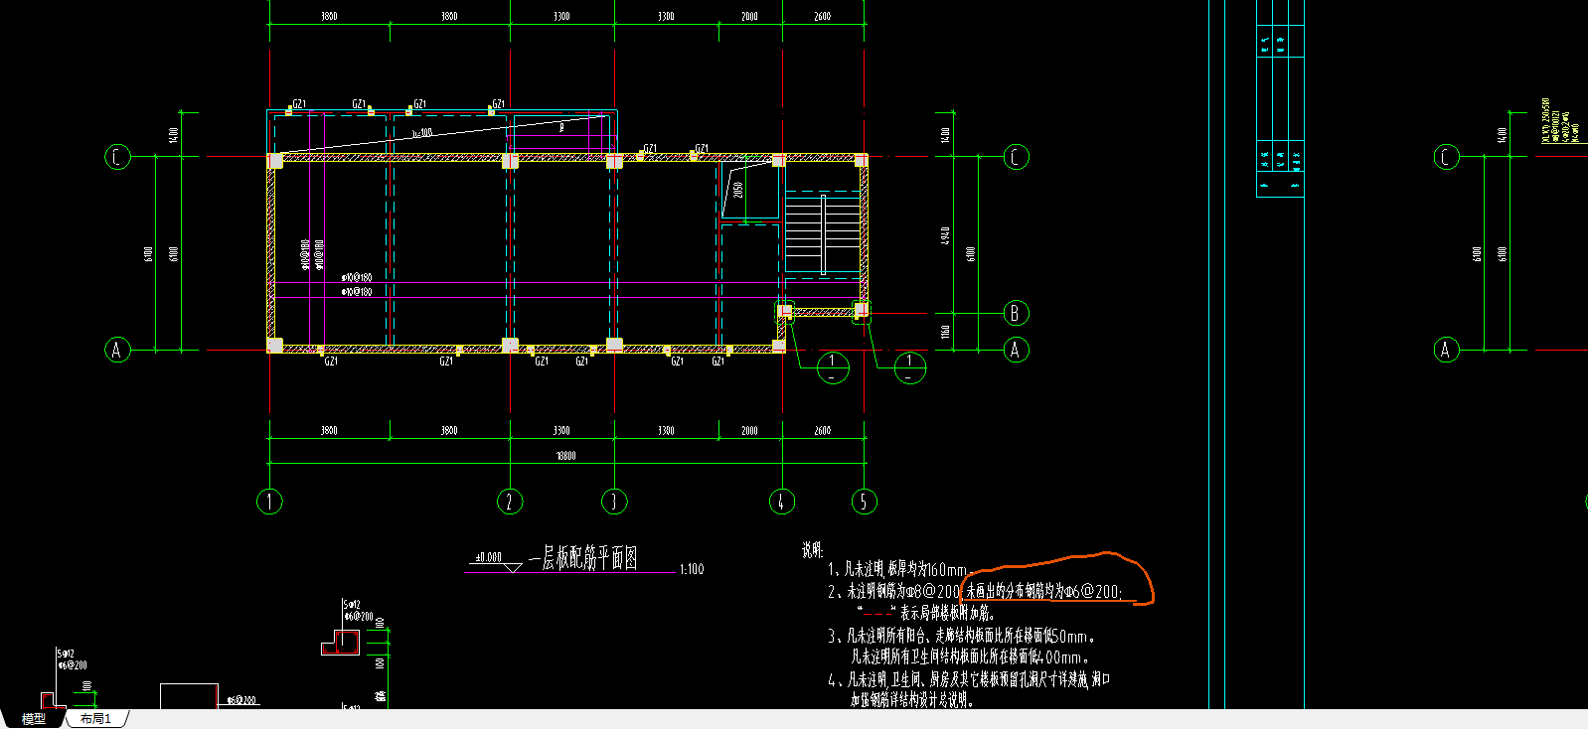
Task: Click the line 表示局部楼板附加筋
Action: pos(925,613)
